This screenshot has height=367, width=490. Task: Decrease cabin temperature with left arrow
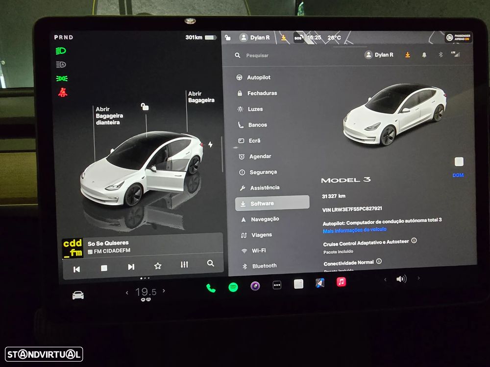pos(127,293)
